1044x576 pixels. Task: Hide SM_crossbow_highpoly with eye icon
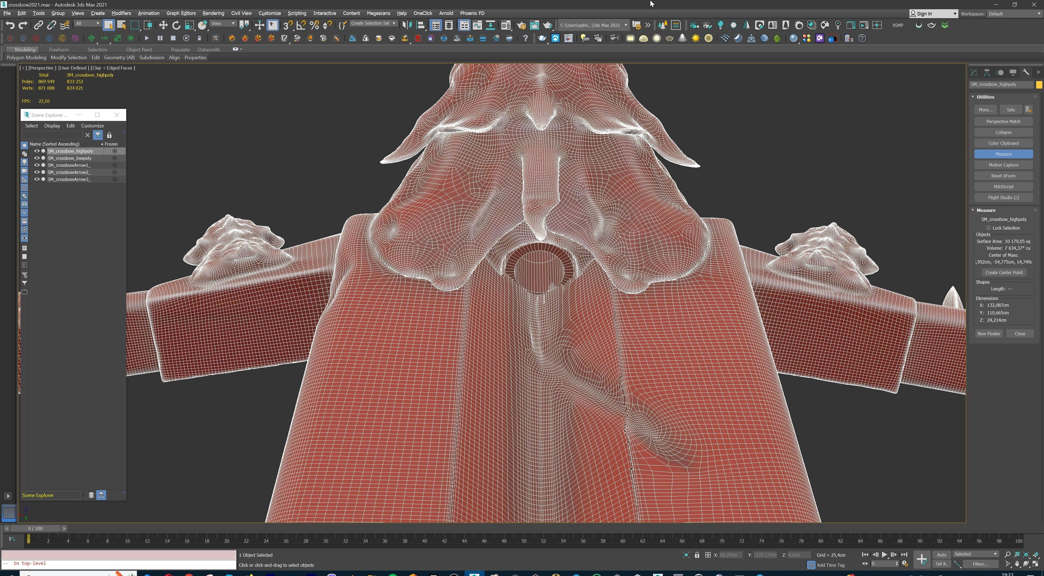click(x=36, y=151)
